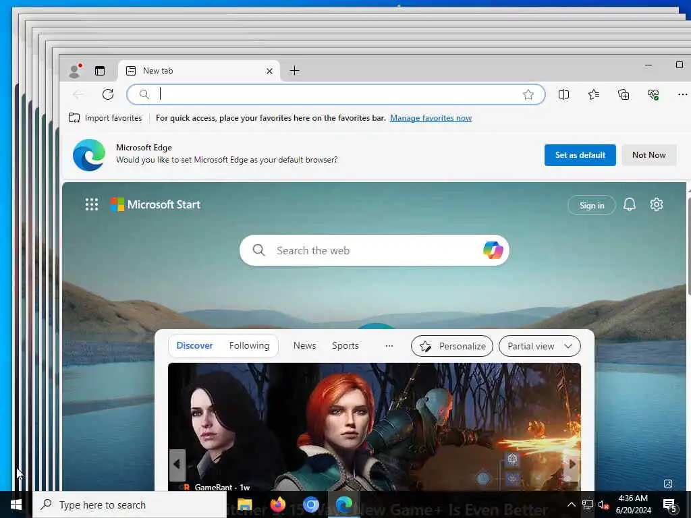Click Import favorites
This screenshot has width=691, height=518.
click(x=105, y=118)
